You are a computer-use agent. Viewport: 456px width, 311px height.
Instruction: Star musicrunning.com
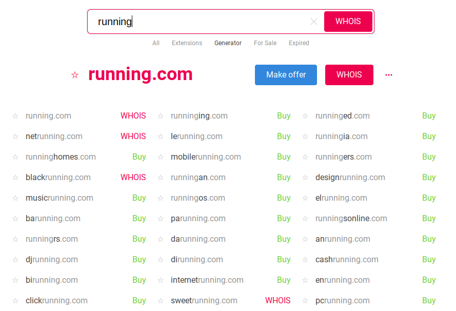point(15,198)
